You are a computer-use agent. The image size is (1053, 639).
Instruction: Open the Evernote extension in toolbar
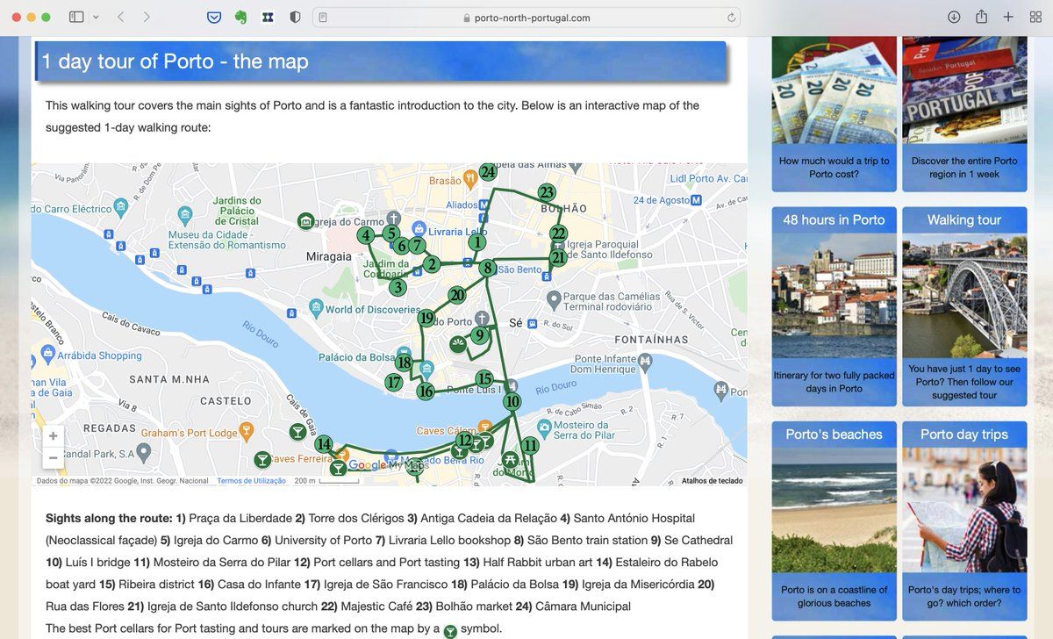coord(240,18)
